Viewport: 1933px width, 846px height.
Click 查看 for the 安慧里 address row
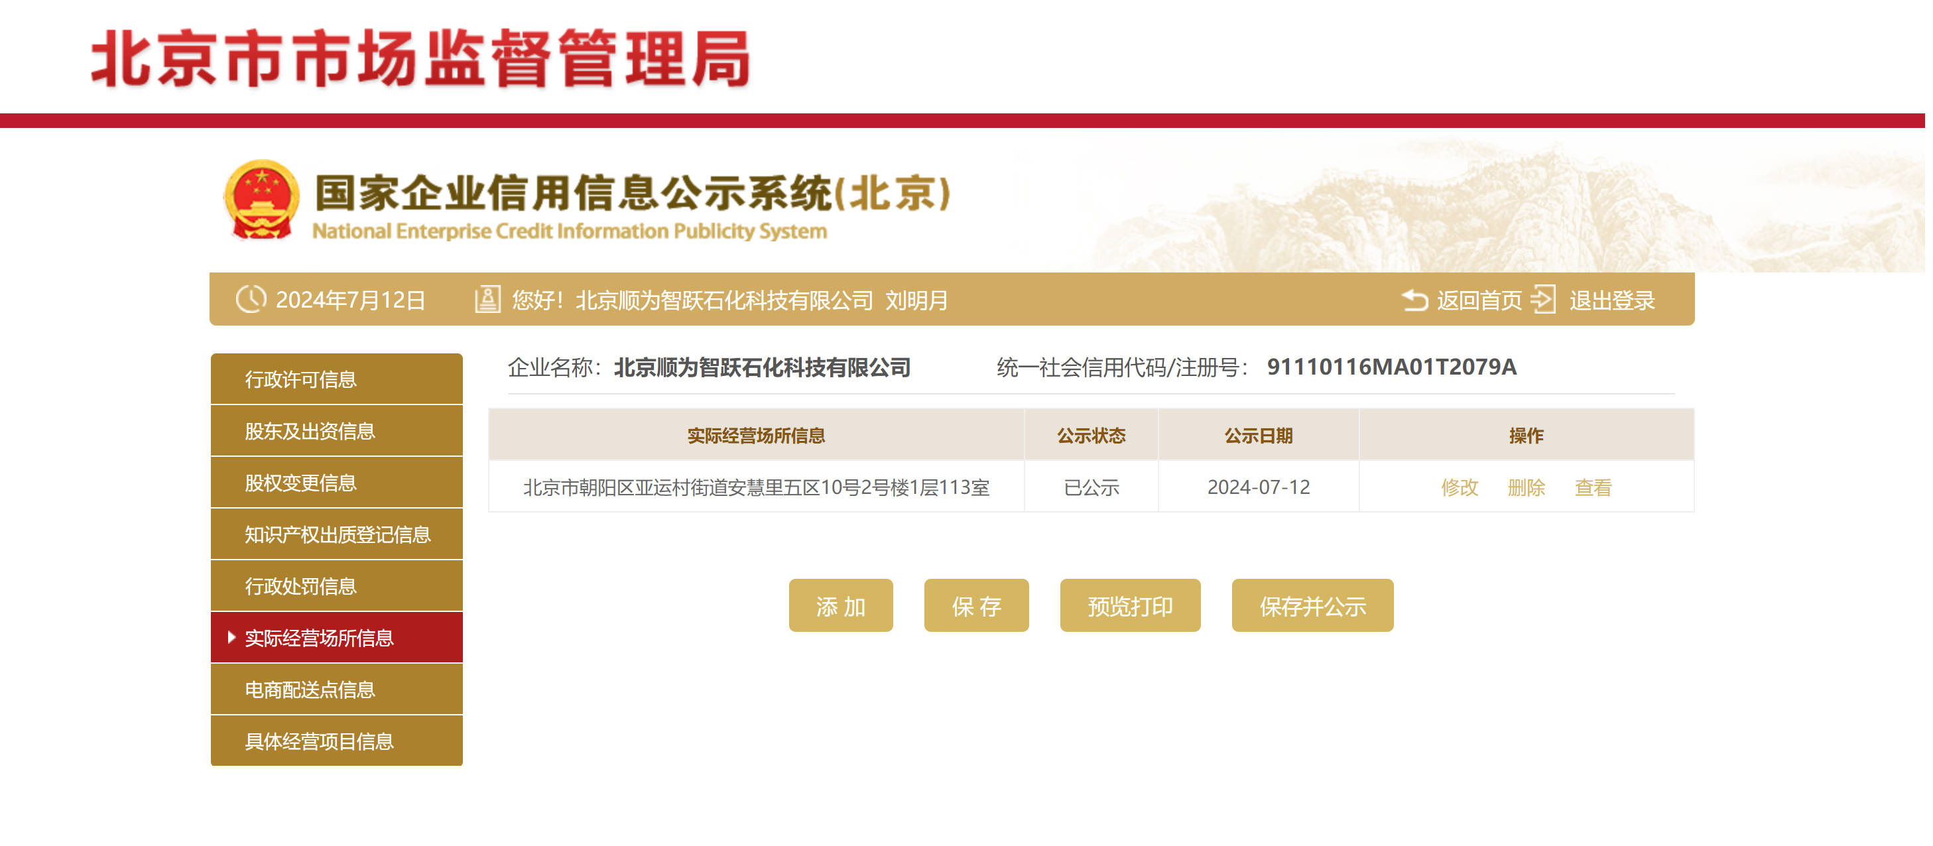click(x=1593, y=487)
